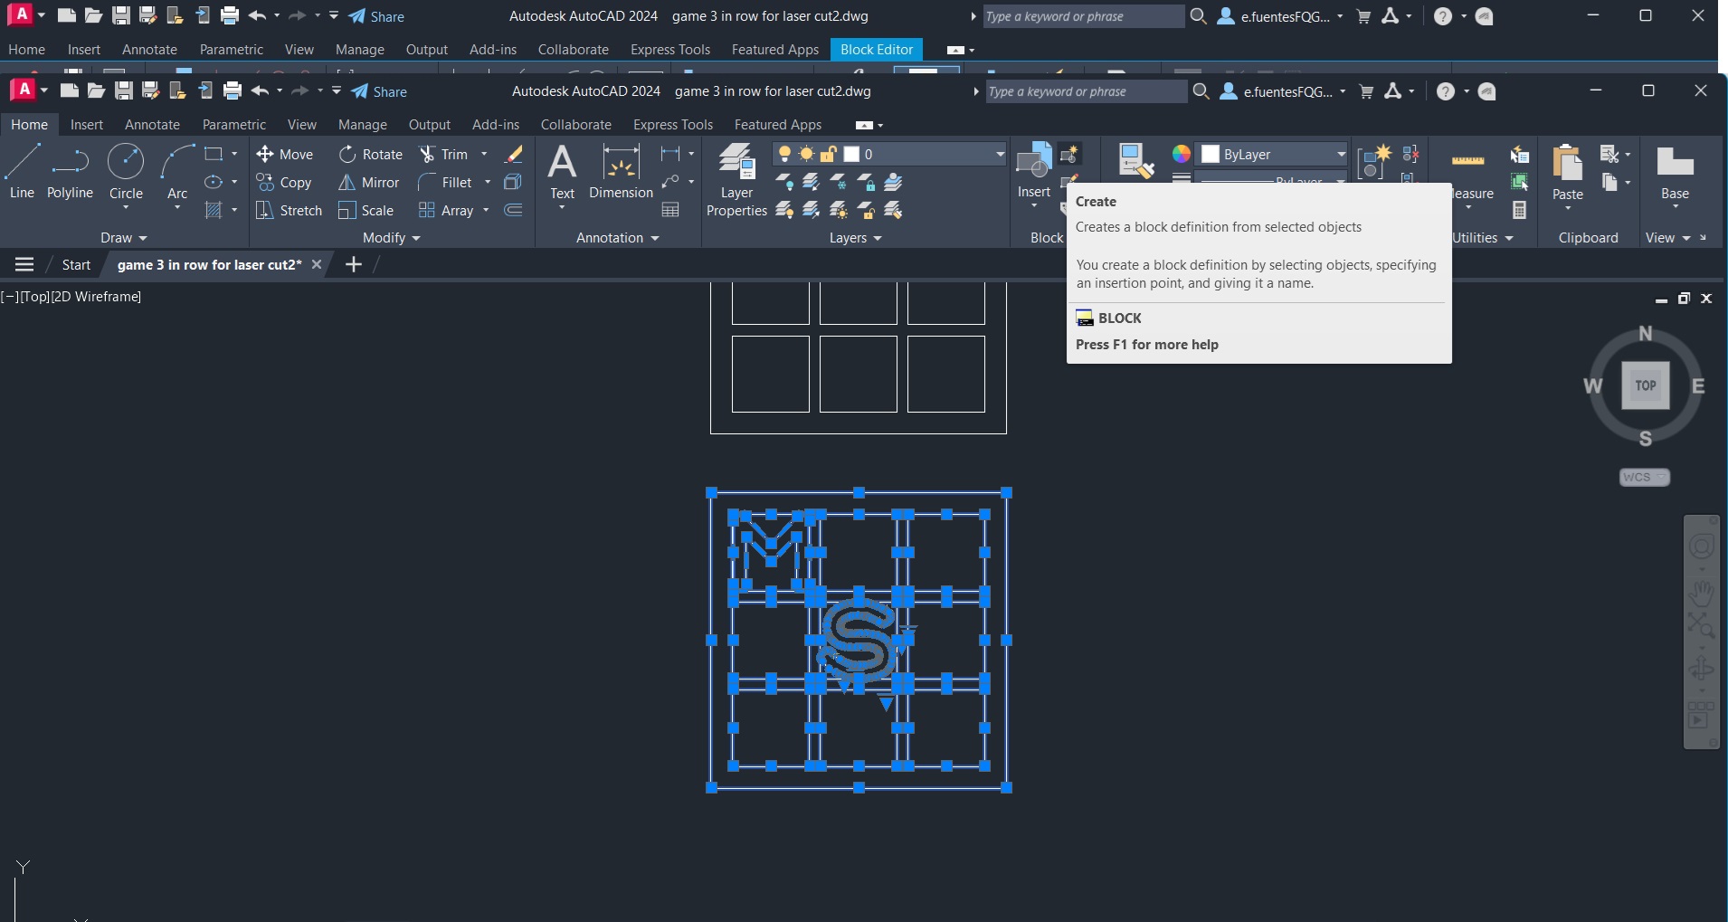Viewport: 1728px width, 922px height.
Task: Click the Layer Freeze snowflake icon
Action: tap(839, 182)
